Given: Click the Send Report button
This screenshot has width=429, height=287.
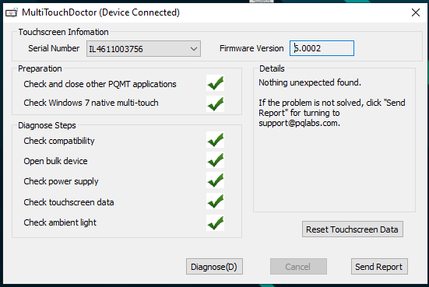Looking at the screenshot, I should tap(379, 267).
